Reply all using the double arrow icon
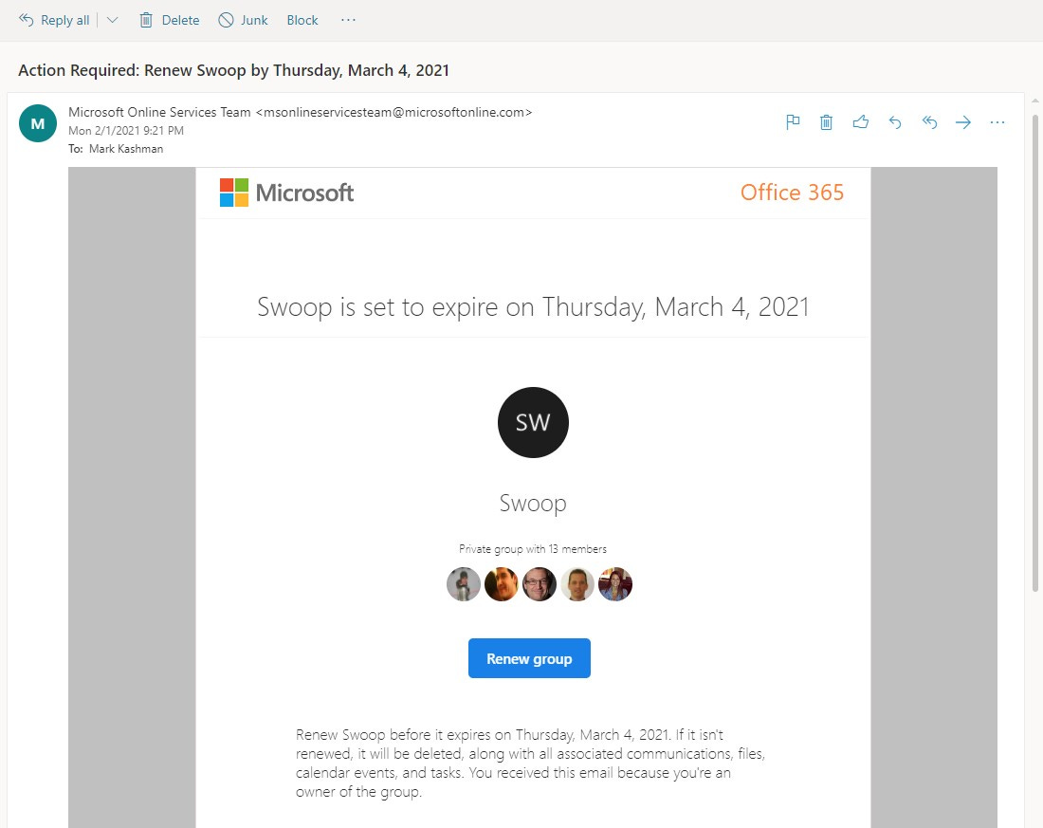The image size is (1043, 828). 929,121
